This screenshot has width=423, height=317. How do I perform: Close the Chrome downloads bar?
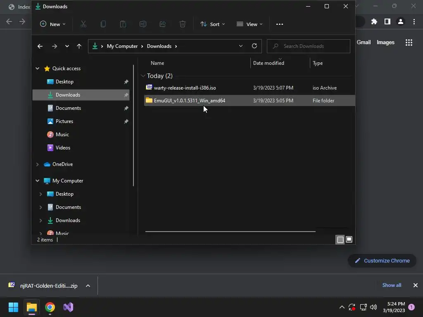[x=416, y=285]
